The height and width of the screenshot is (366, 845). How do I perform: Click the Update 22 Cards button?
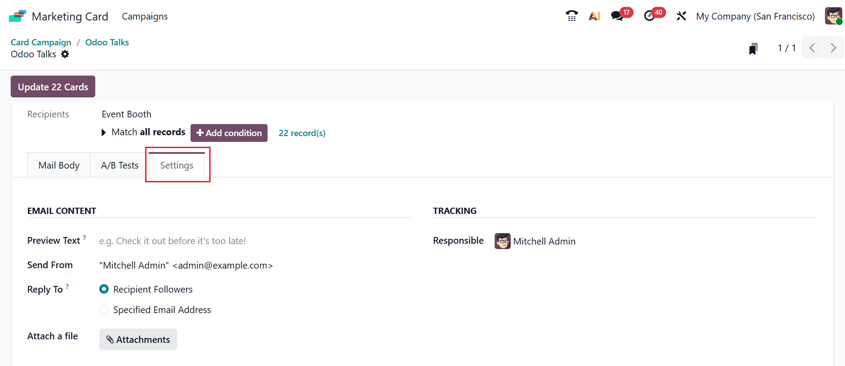tap(53, 87)
